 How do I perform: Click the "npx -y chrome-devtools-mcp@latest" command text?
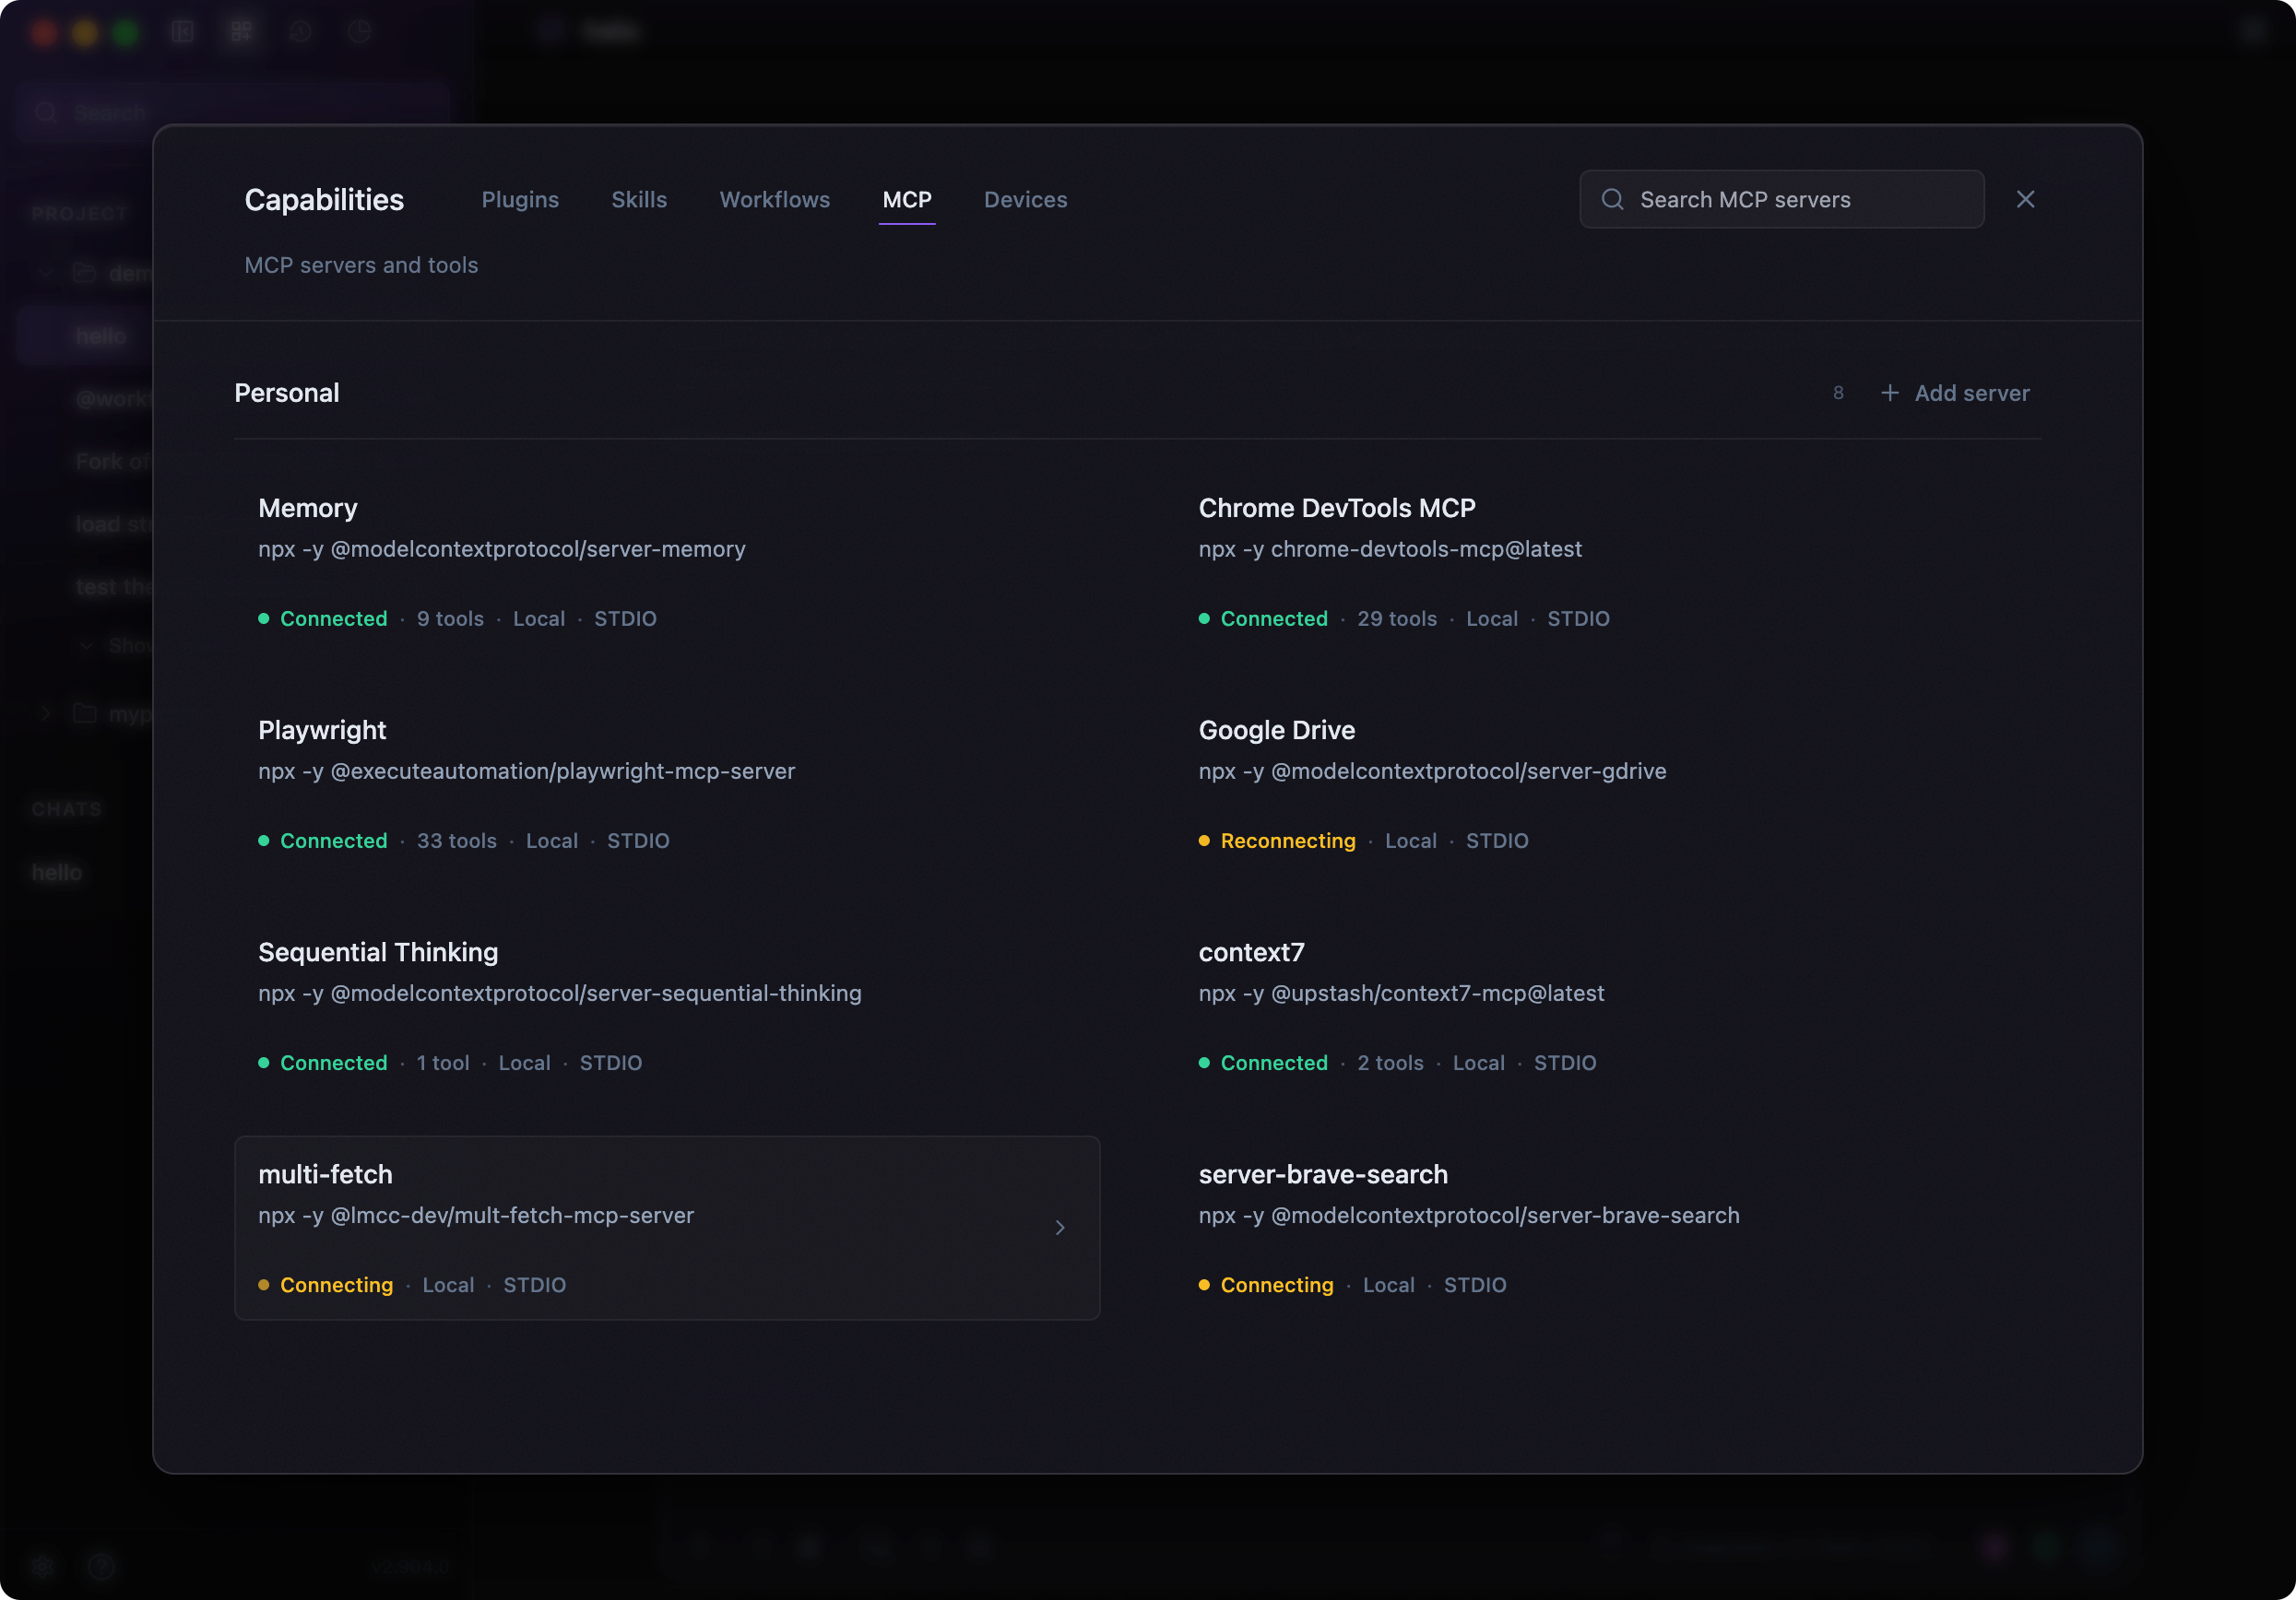coord(1390,548)
